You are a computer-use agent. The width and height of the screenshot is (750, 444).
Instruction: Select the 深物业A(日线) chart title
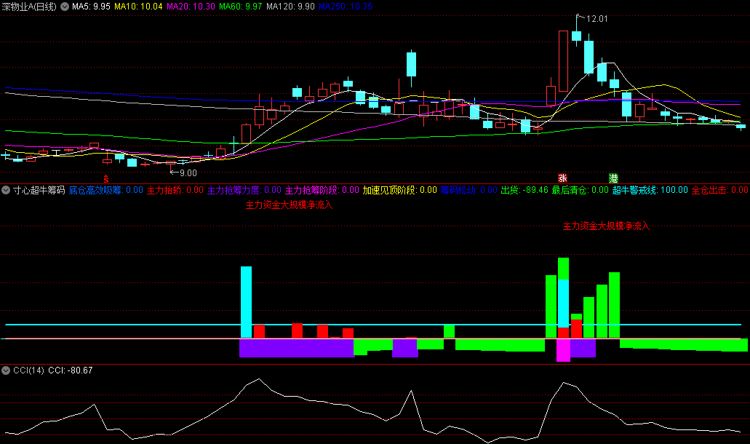click(29, 7)
